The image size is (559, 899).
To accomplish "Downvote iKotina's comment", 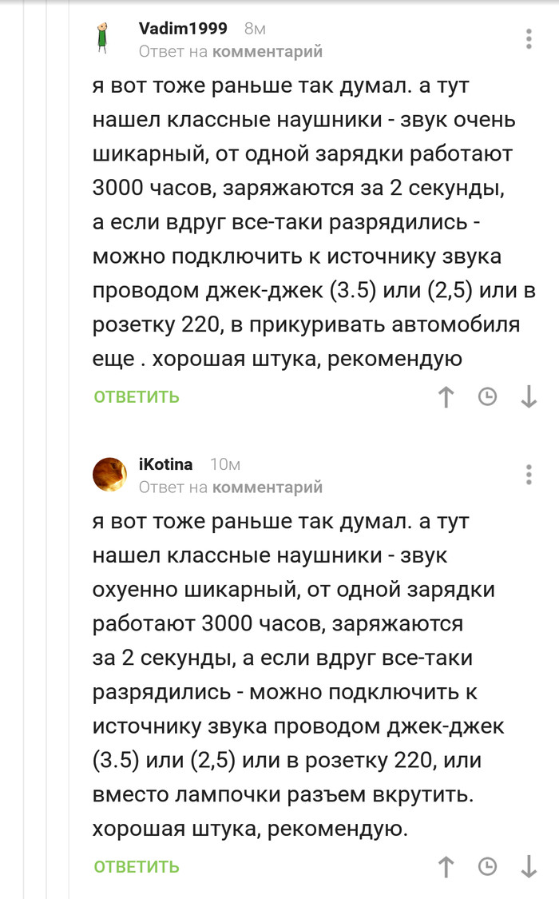I will click(529, 866).
